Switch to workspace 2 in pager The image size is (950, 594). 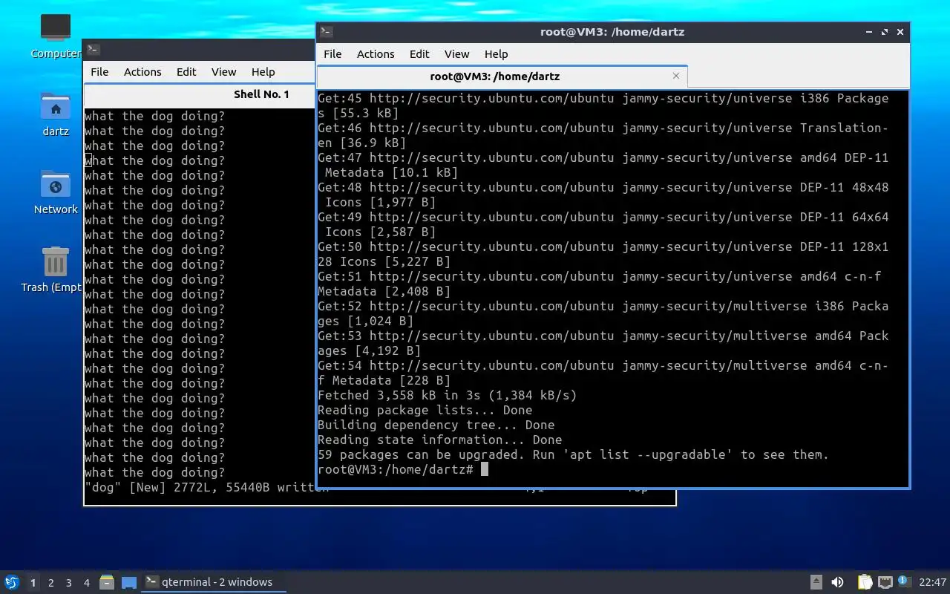coord(51,583)
